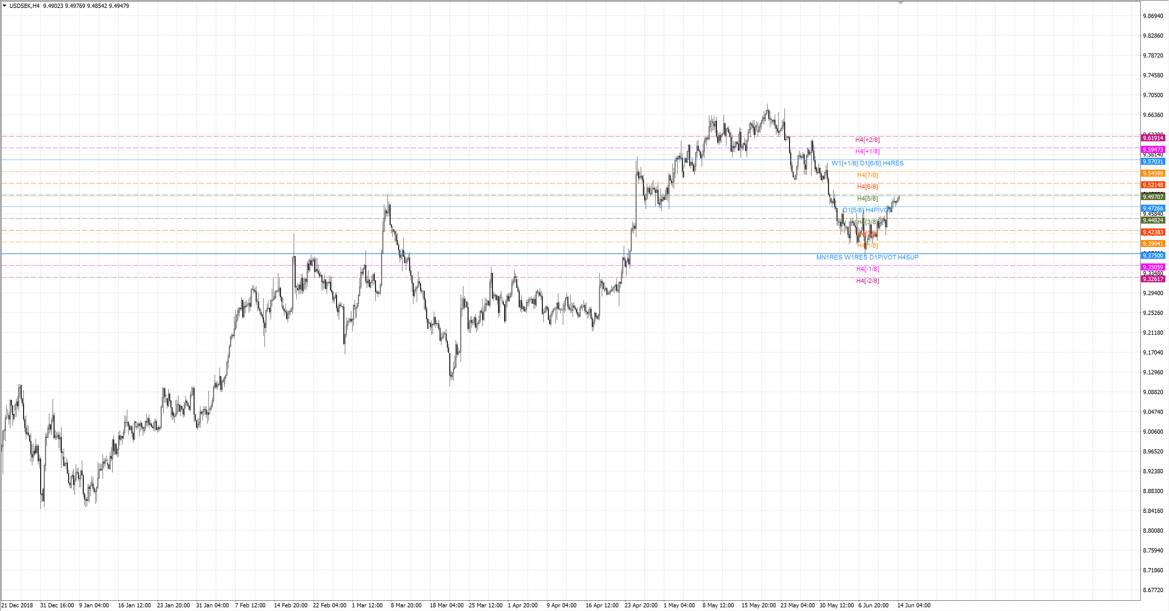Image resolution: width=1169 pixels, height=611 pixels.
Task: Select the MN1RES W1RES D1PIVOT H4SUP label
Action: pyautogui.click(x=867, y=257)
